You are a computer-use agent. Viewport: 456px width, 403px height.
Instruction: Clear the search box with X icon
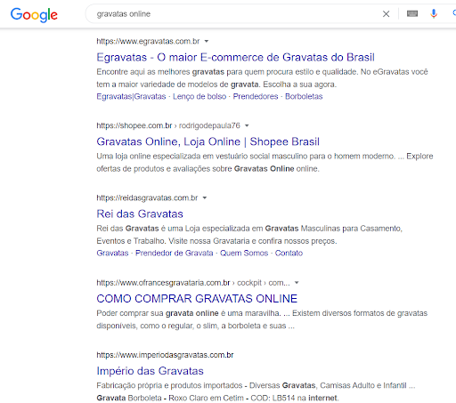click(x=386, y=14)
